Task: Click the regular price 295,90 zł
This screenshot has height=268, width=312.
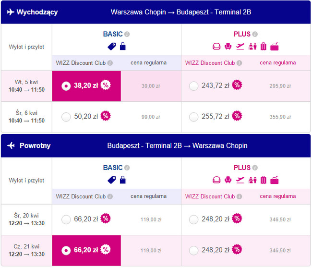Action: [x=279, y=86]
